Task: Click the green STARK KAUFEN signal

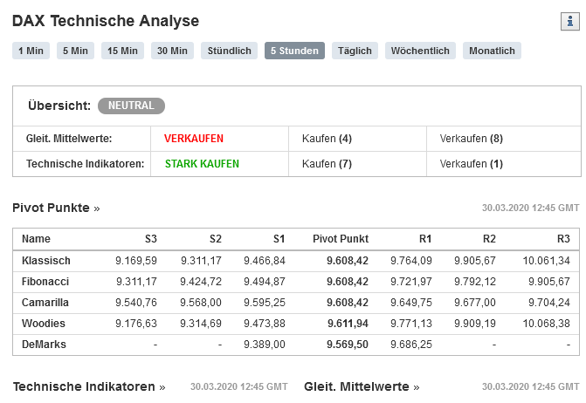Action: pyautogui.click(x=202, y=164)
